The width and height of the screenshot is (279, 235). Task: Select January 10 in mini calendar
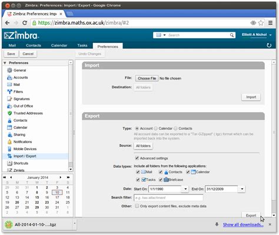coord(57,193)
